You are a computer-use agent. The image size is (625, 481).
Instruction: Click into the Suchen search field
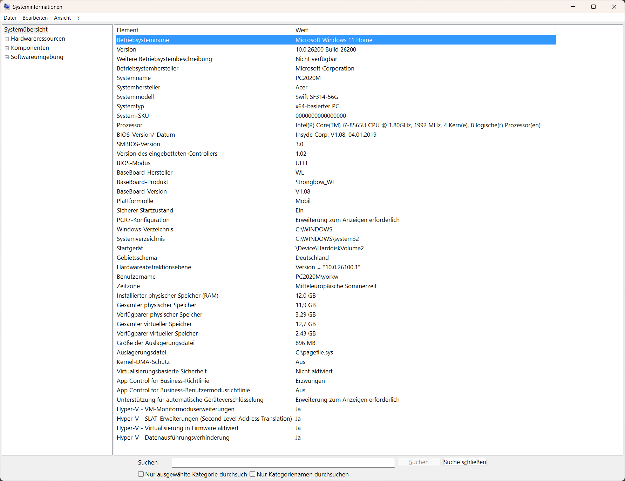pos(283,462)
